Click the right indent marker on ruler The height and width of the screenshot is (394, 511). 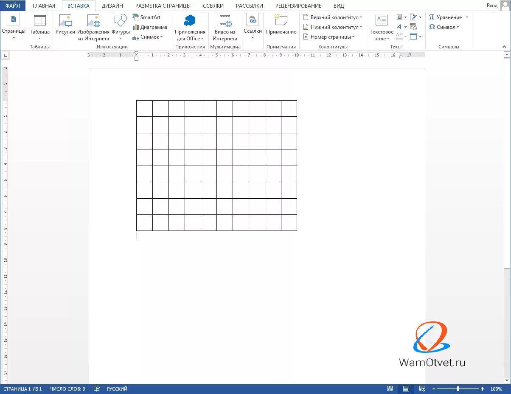point(401,56)
